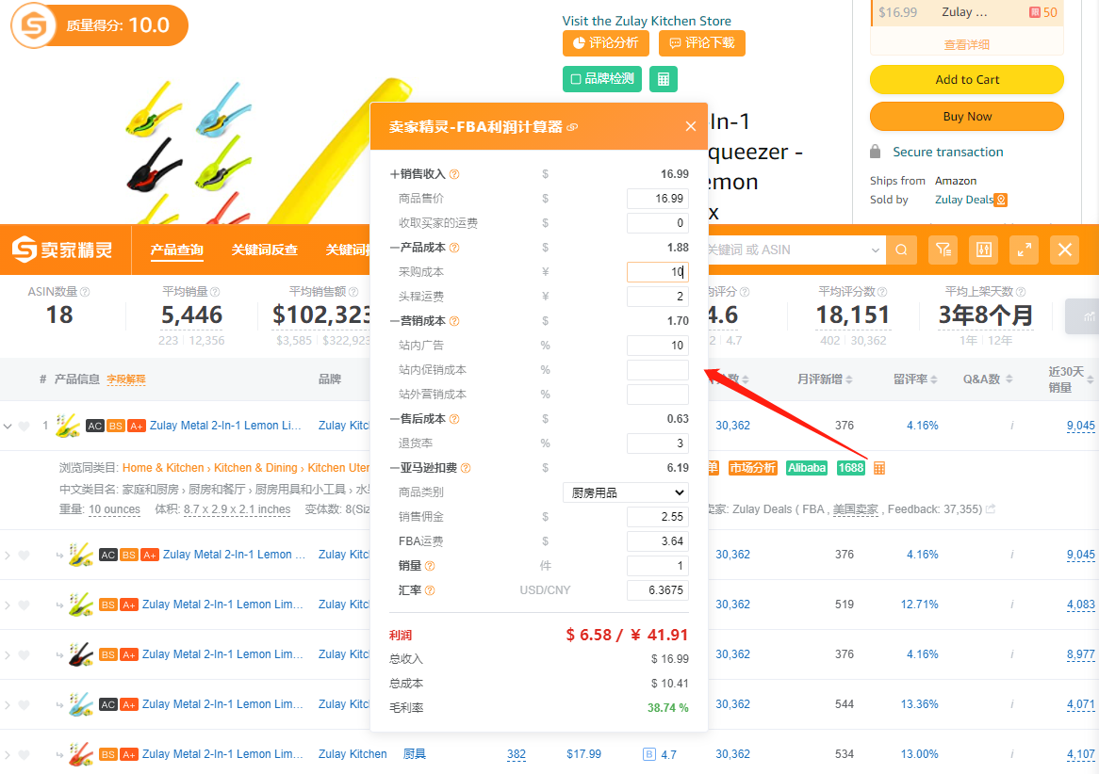Switch to the 产品查询 tab

[x=176, y=250]
